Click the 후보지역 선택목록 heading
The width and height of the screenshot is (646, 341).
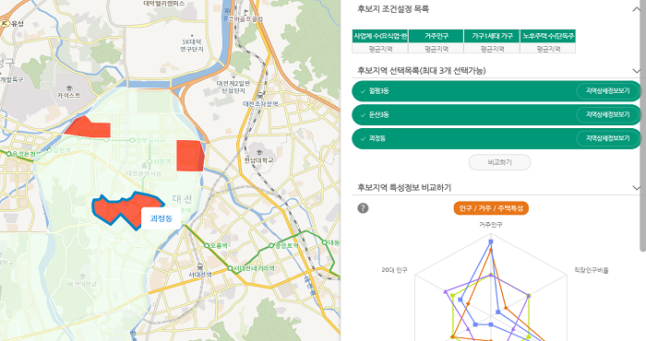[422, 71]
